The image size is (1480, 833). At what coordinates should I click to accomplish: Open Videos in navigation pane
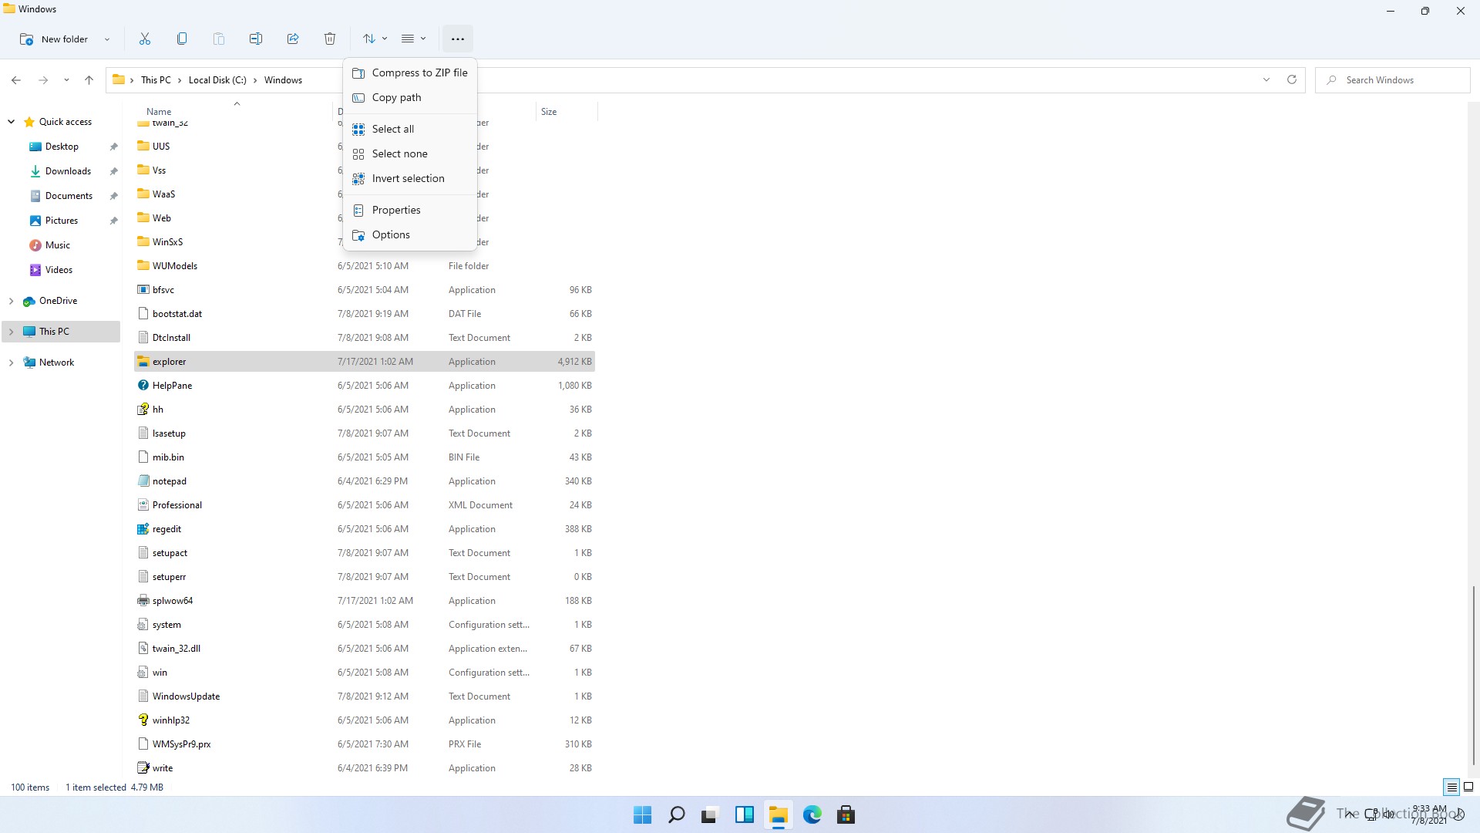(59, 270)
